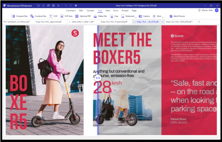Click the Wondershare PDFelement logo icon
This screenshot has height=142, width=222.
coord(5,6)
